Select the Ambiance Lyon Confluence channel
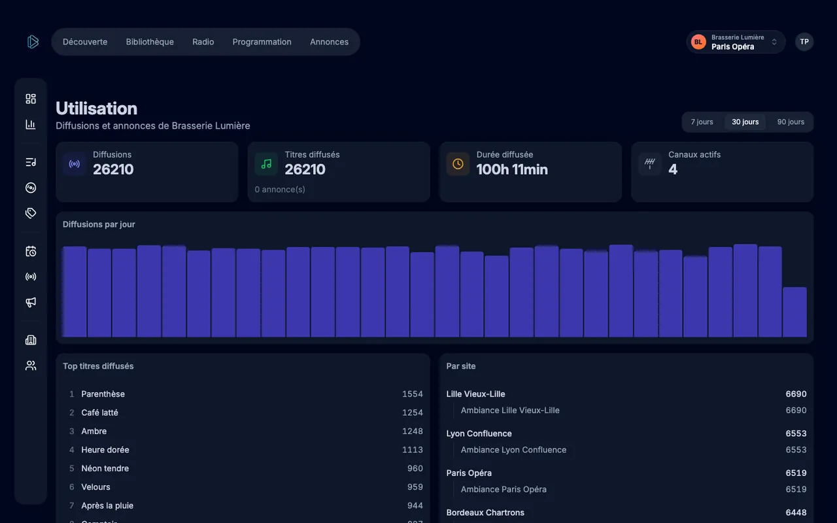 (513, 450)
